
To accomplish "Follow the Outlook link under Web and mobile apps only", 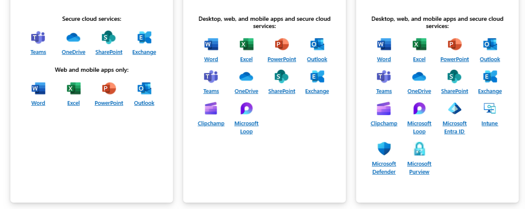I will 144,103.
